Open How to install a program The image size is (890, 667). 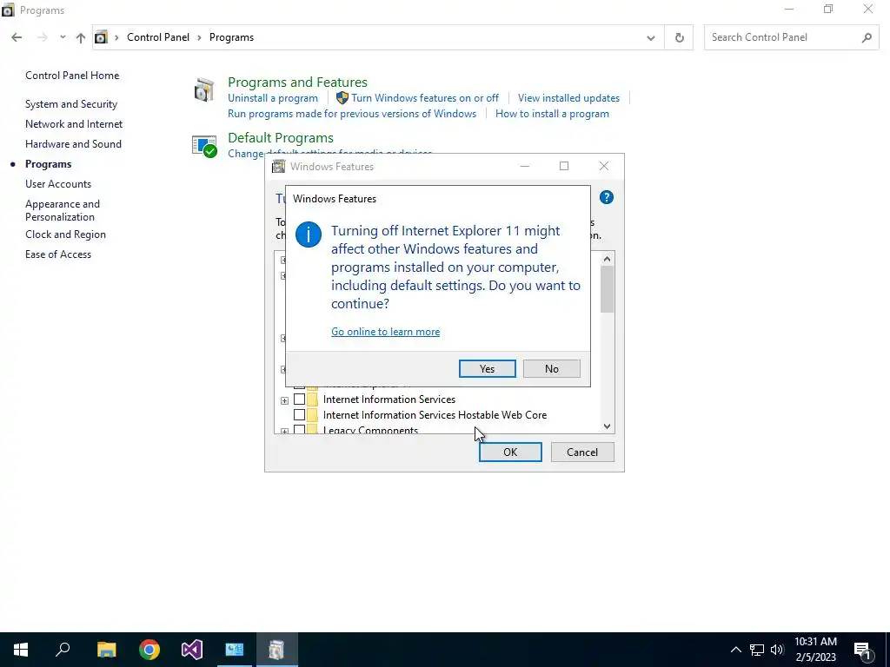(552, 114)
